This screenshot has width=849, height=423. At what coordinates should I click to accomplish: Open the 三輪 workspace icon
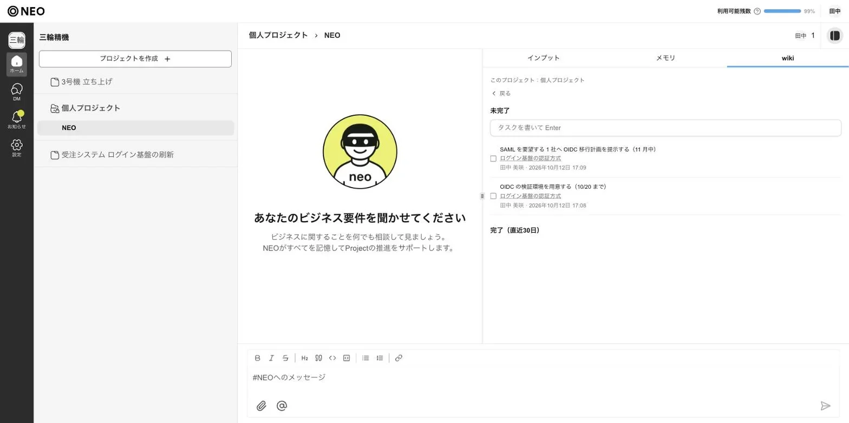click(17, 40)
